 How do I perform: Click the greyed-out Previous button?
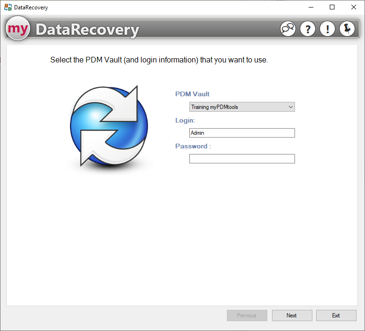247,316
